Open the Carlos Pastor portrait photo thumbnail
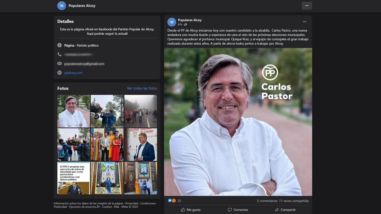Viewport: 381px width, 214px height. pos(73,111)
